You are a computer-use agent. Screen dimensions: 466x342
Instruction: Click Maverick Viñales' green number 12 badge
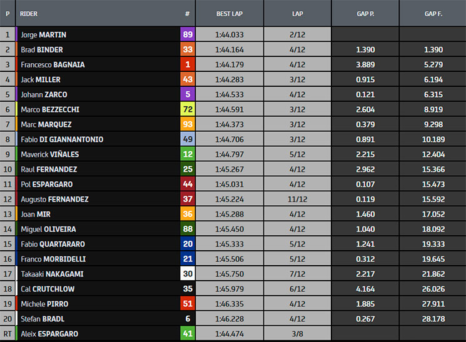[187, 154]
